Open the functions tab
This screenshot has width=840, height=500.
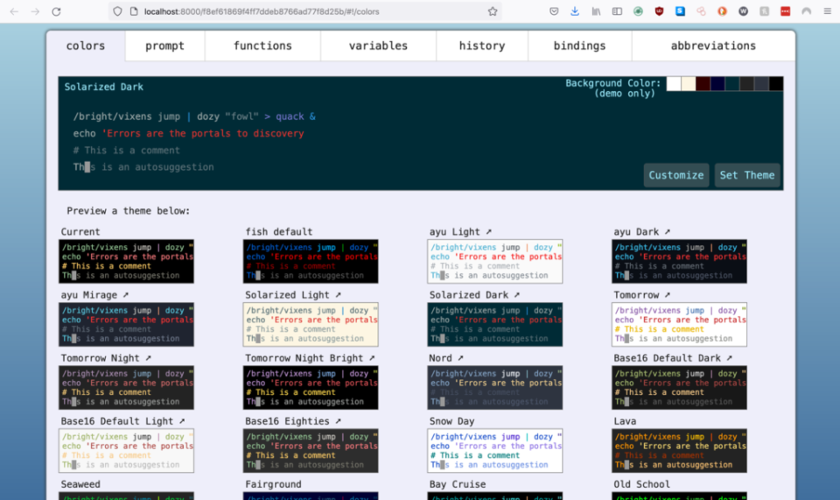[262, 46]
